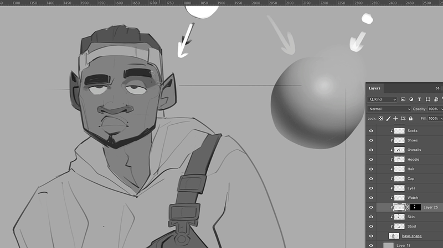
Task: Click the smart object filter icon
Action: click(x=435, y=99)
